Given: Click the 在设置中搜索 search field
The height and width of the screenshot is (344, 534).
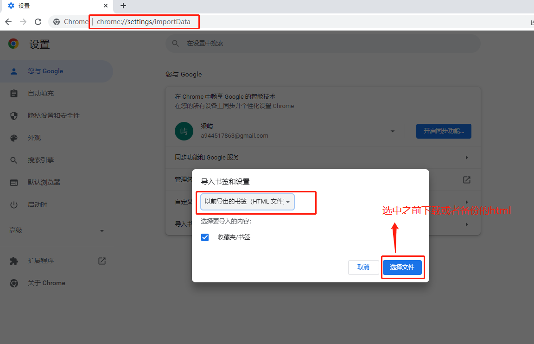Looking at the screenshot, I should point(323,43).
